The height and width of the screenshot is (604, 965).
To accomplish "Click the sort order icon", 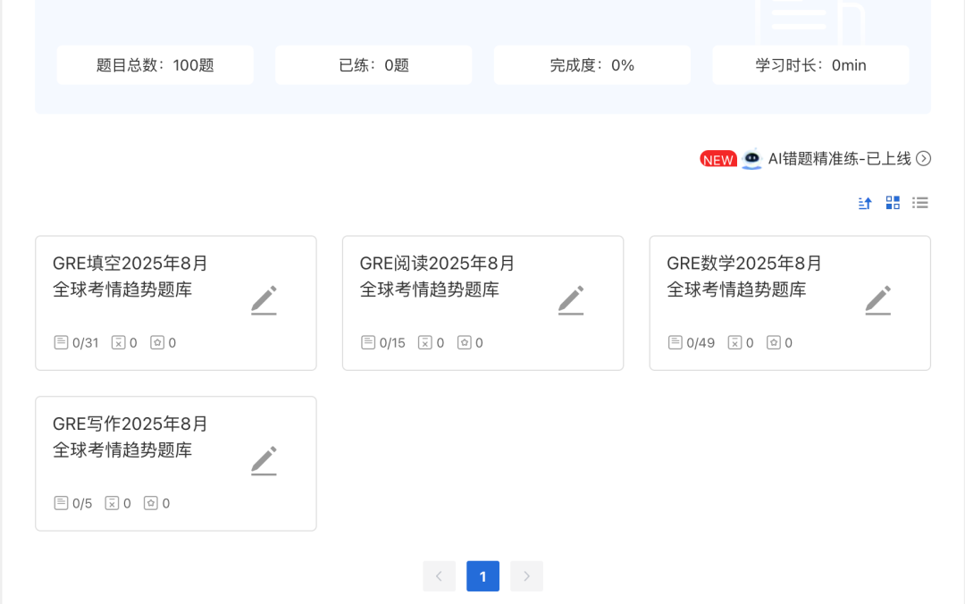I will coord(865,203).
